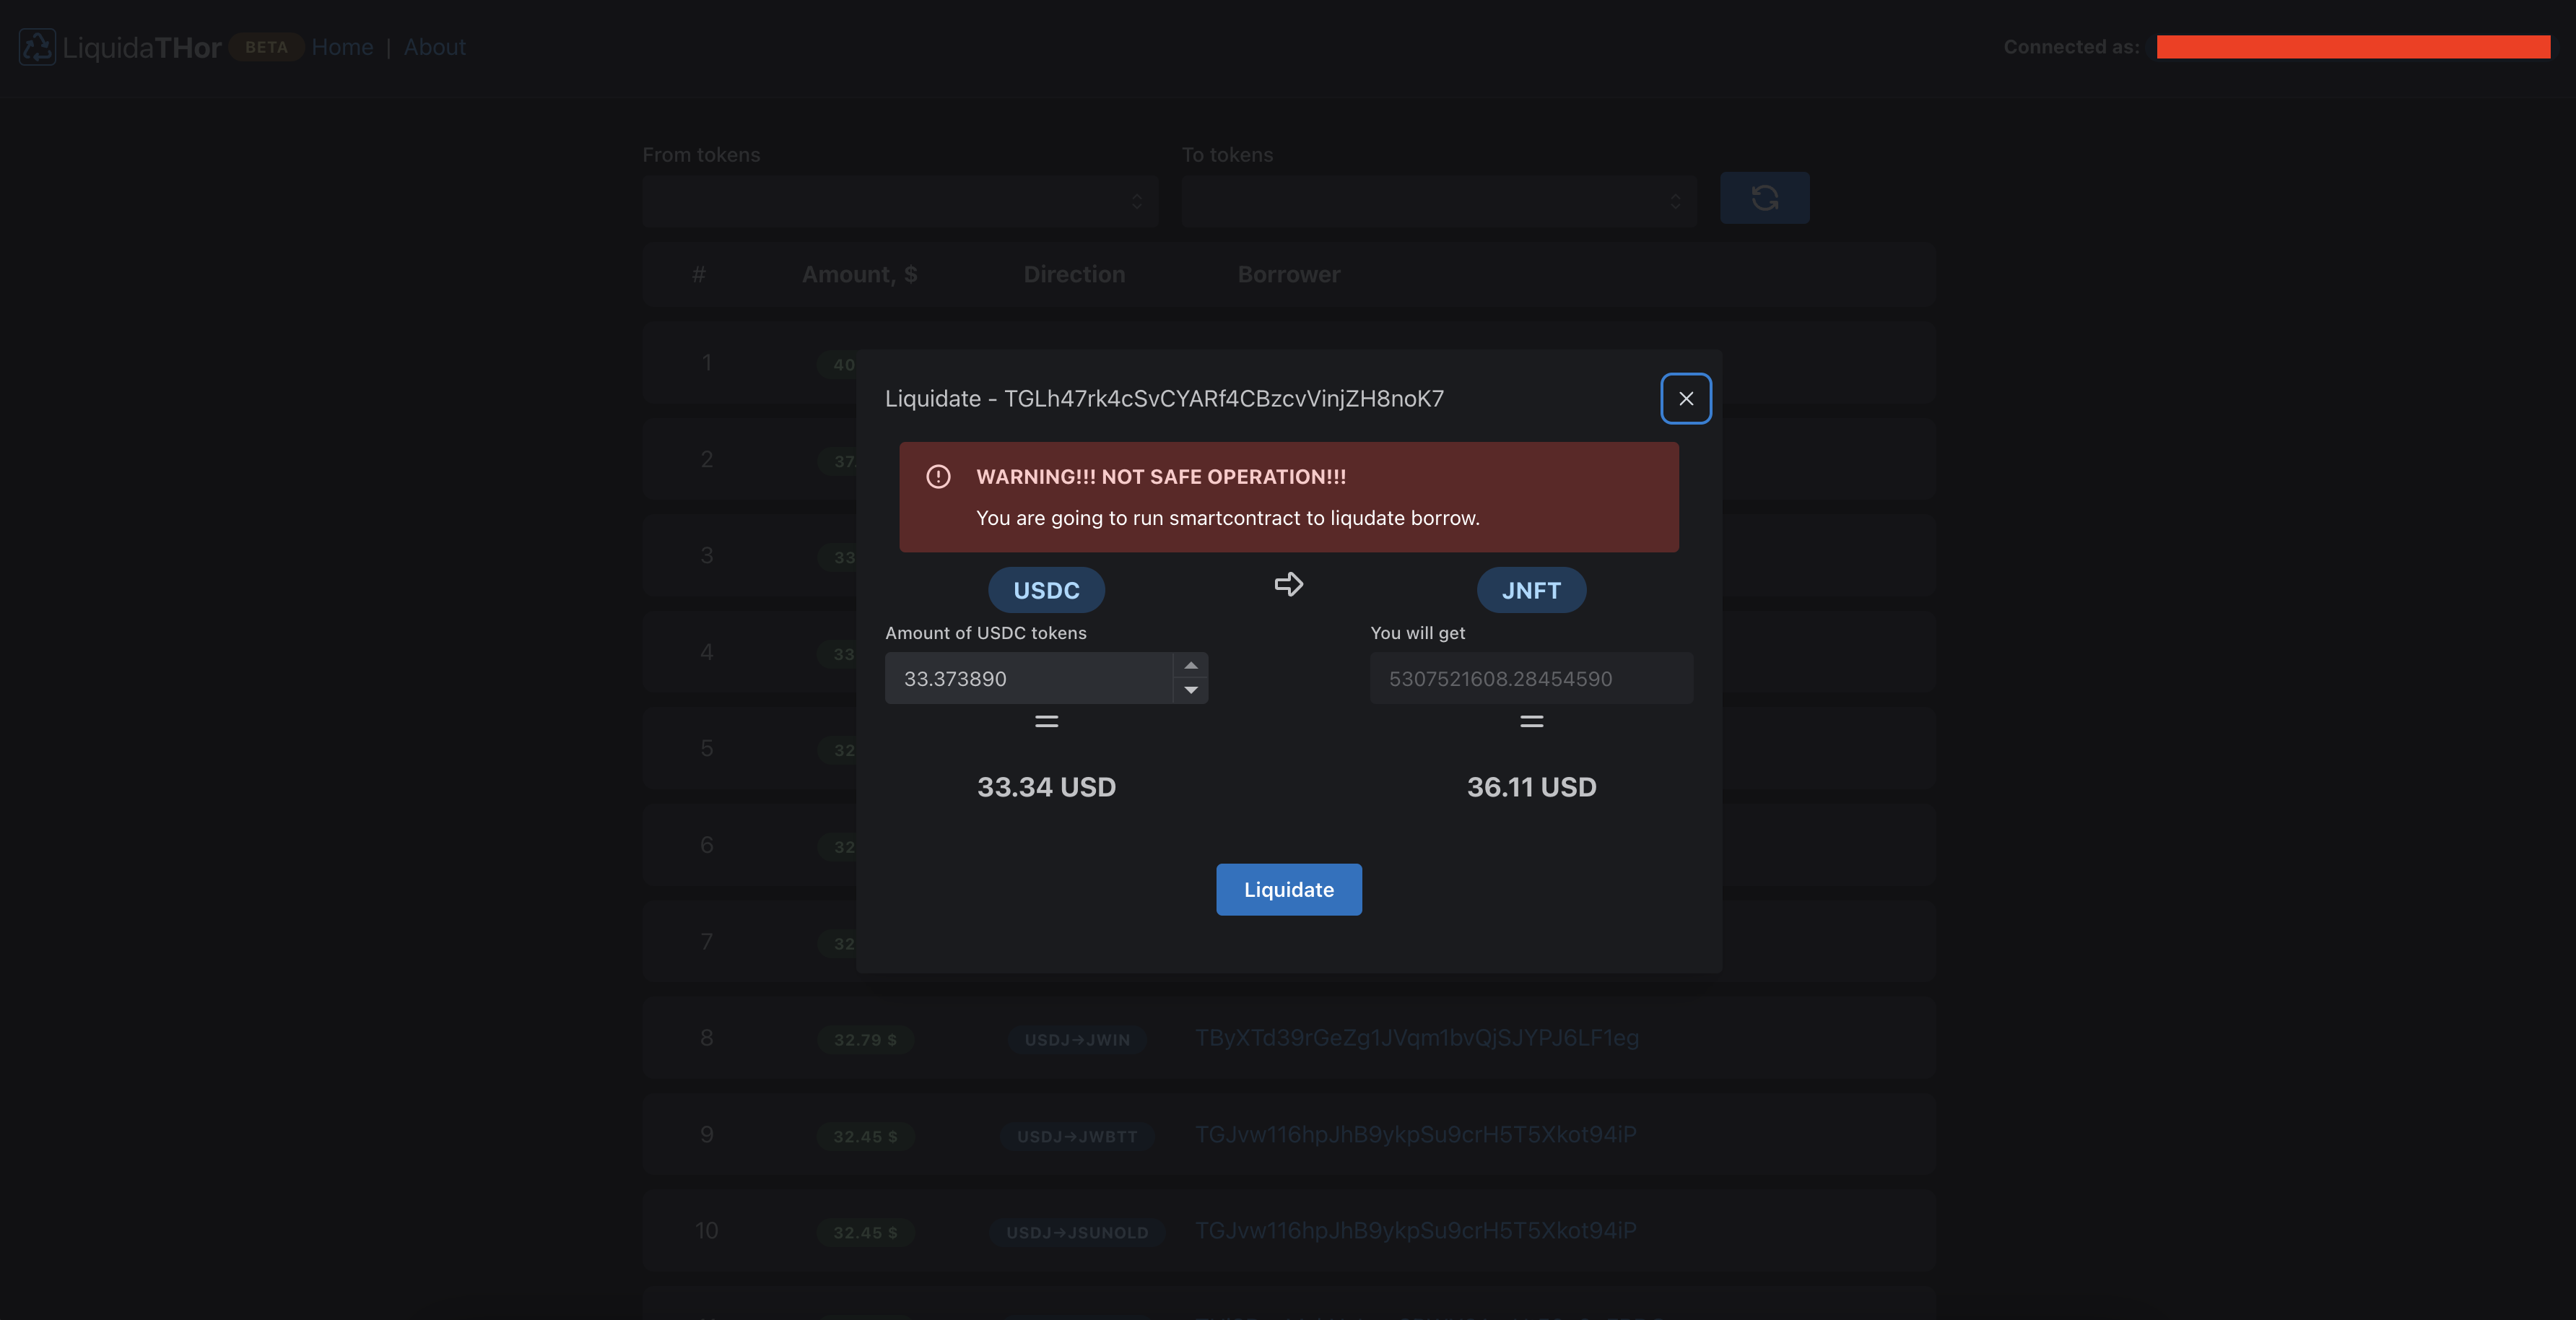Image resolution: width=2576 pixels, height=1320 pixels.
Task: Open the About navigation link
Action: tap(434, 47)
